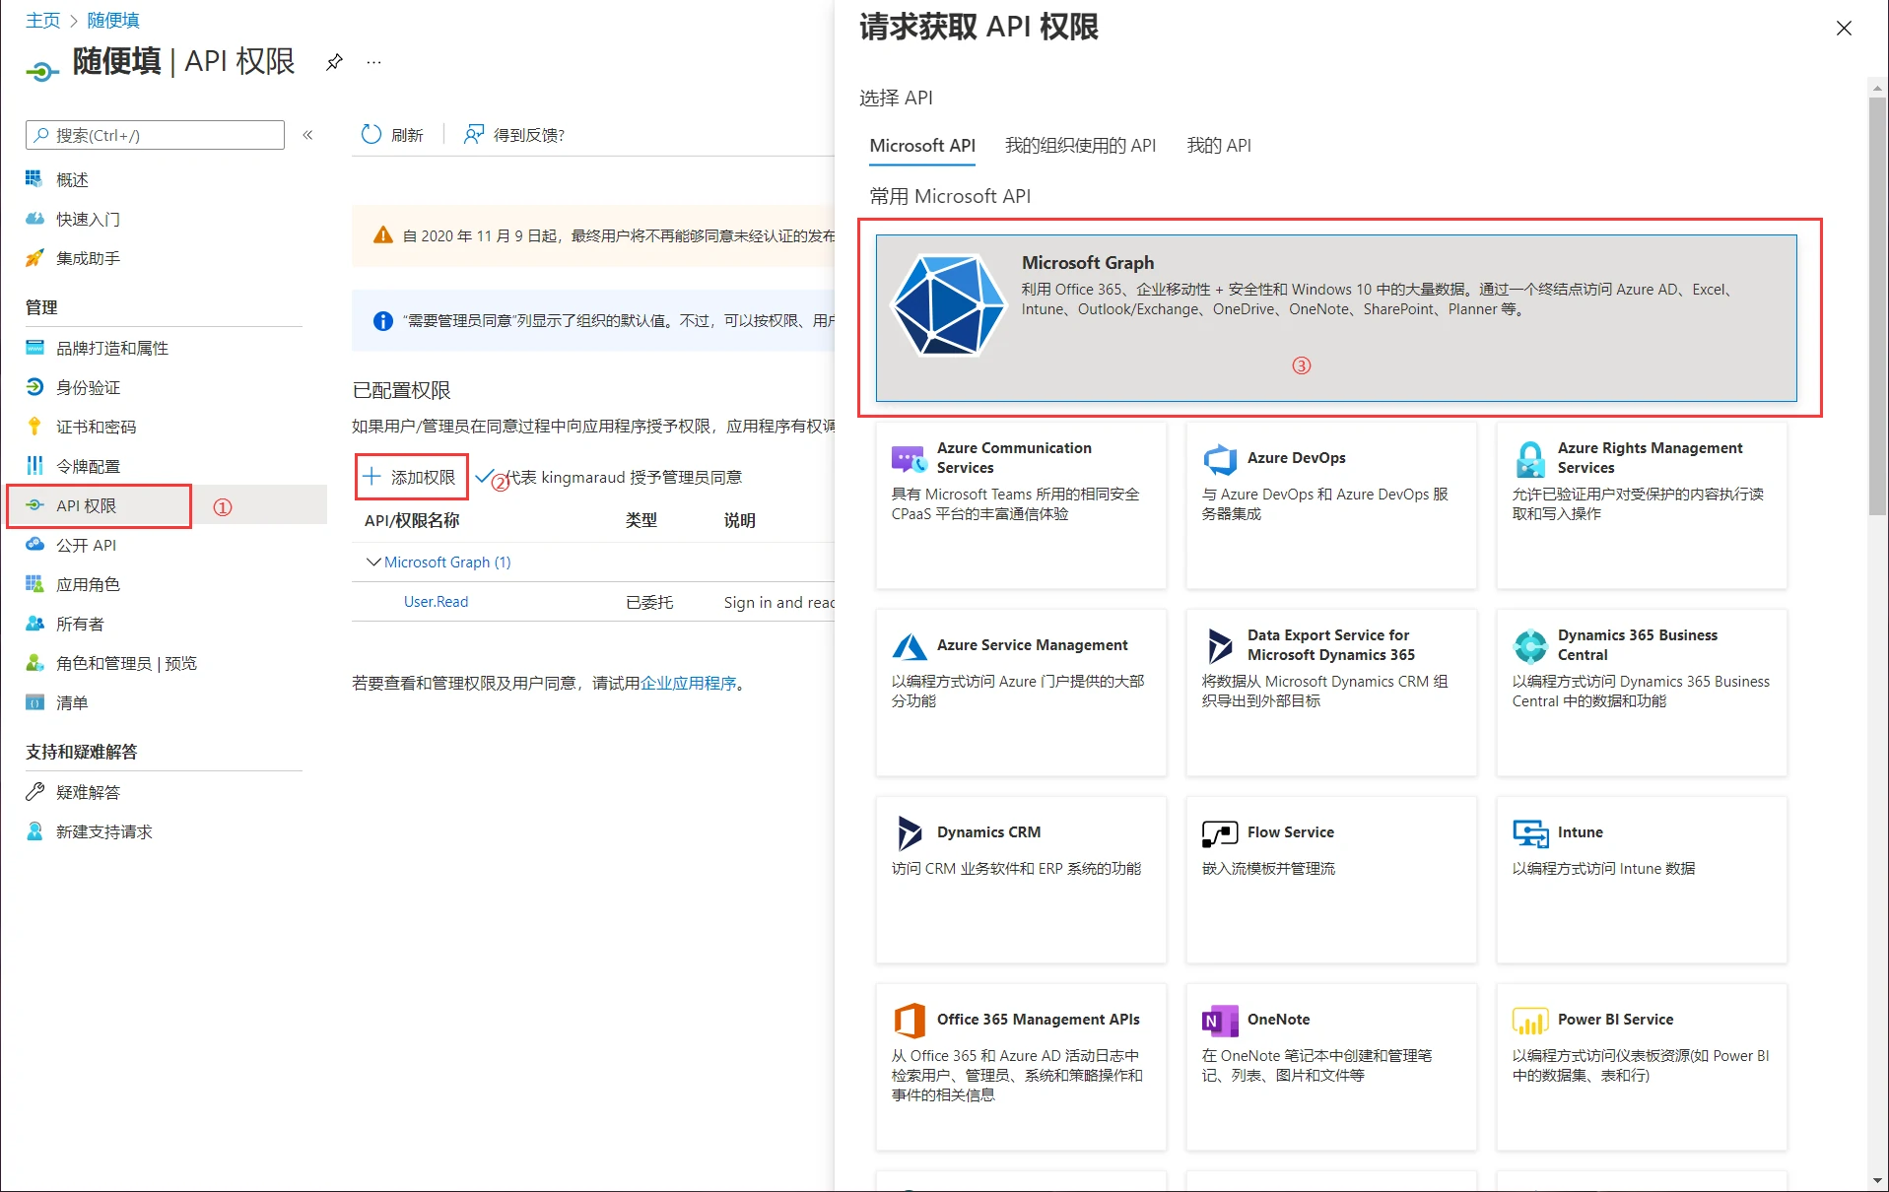This screenshot has width=1889, height=1192.
Task: Collapse the left sidebar with double chevron
Action: click(307, 135)
